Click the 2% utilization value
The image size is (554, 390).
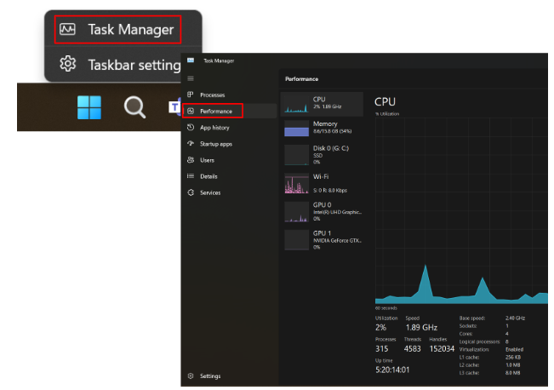click(380, 328)
